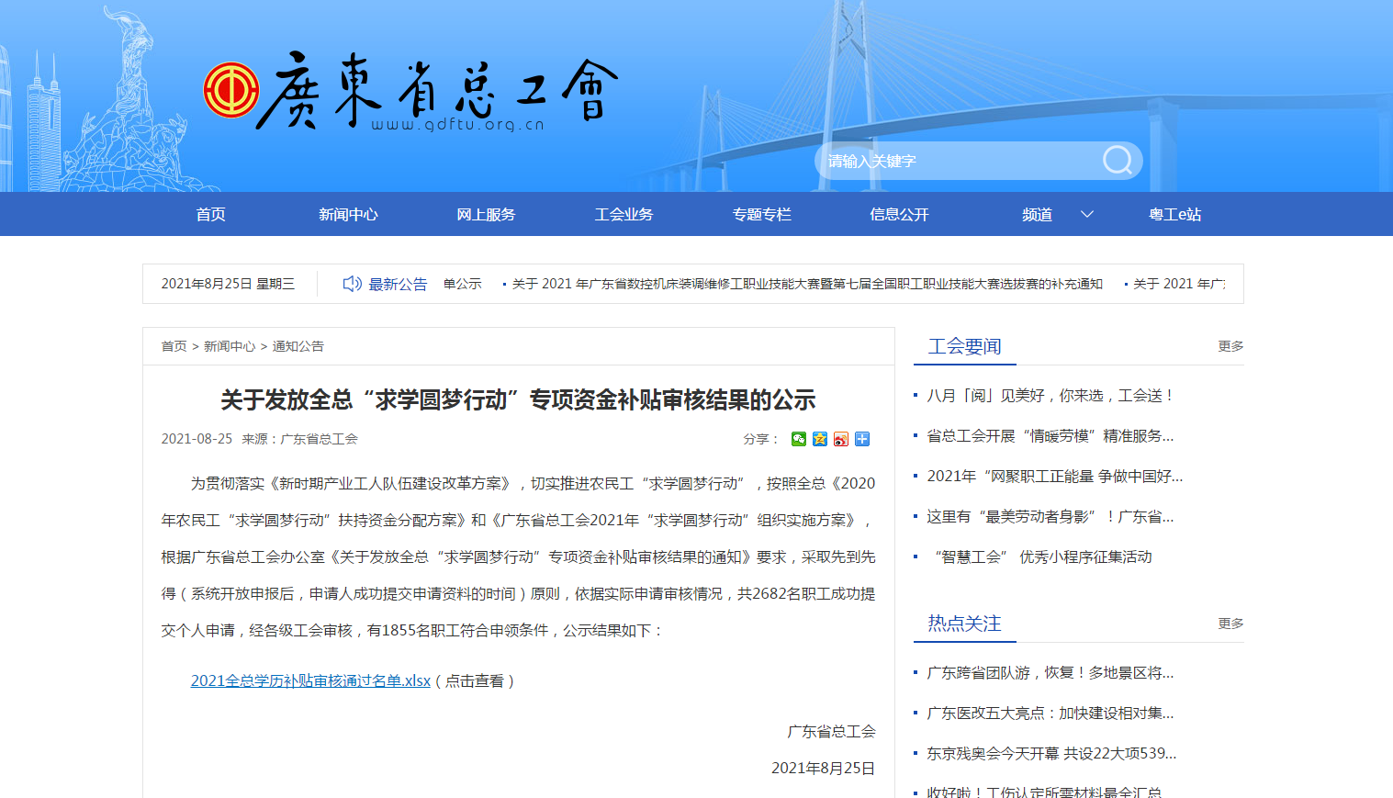1393x798 pixels.
Task: Click the red union emblem logo
Action: tap(230, 90)
